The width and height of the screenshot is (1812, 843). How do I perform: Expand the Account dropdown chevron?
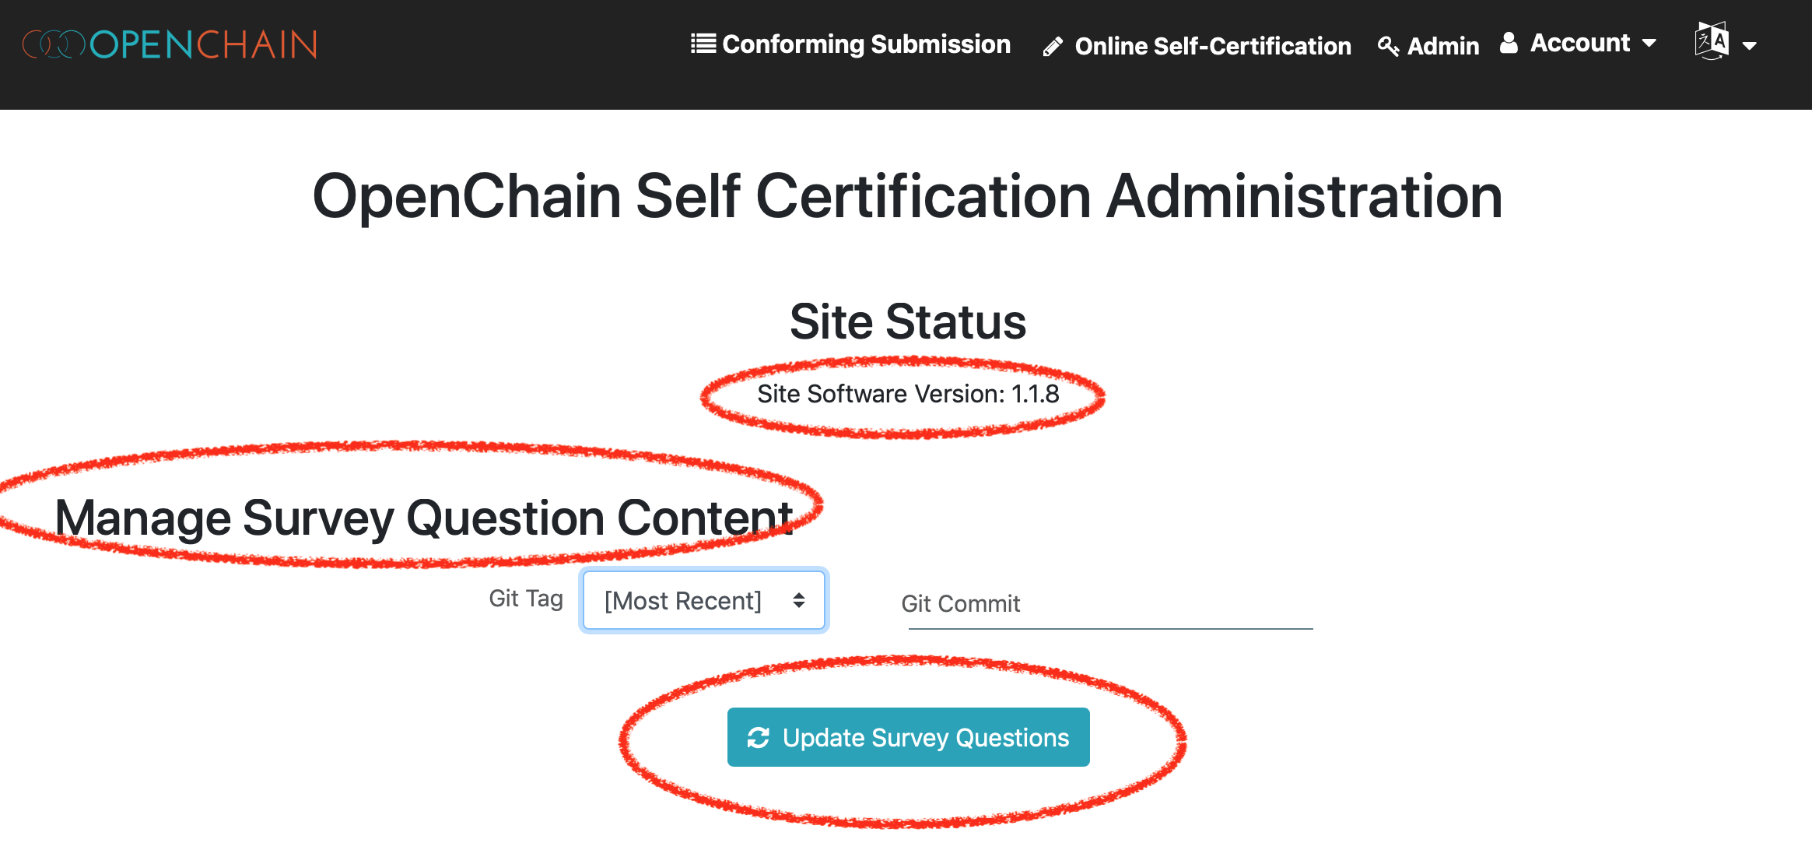coord(1650,44)
